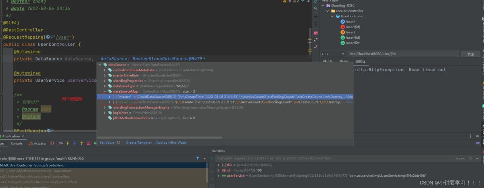Click the thread filter funnel icon
This screenshot has height=188, width=484.
tap(198, 158)
